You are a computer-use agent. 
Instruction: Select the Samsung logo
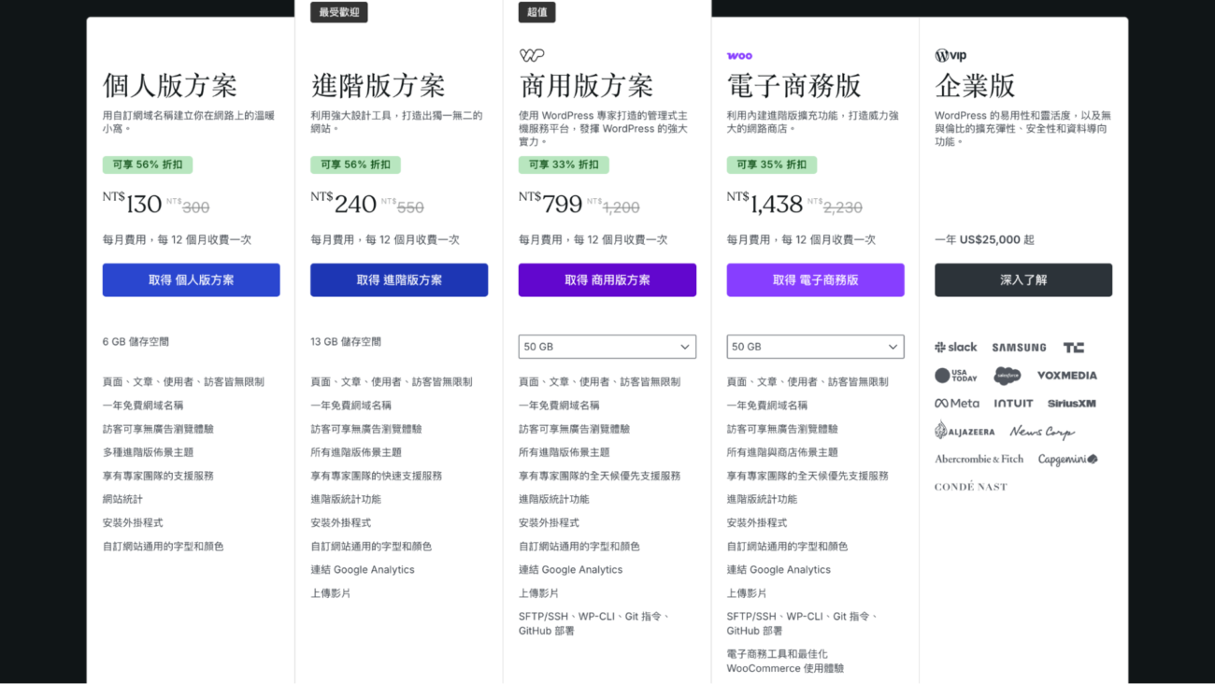1018,347
